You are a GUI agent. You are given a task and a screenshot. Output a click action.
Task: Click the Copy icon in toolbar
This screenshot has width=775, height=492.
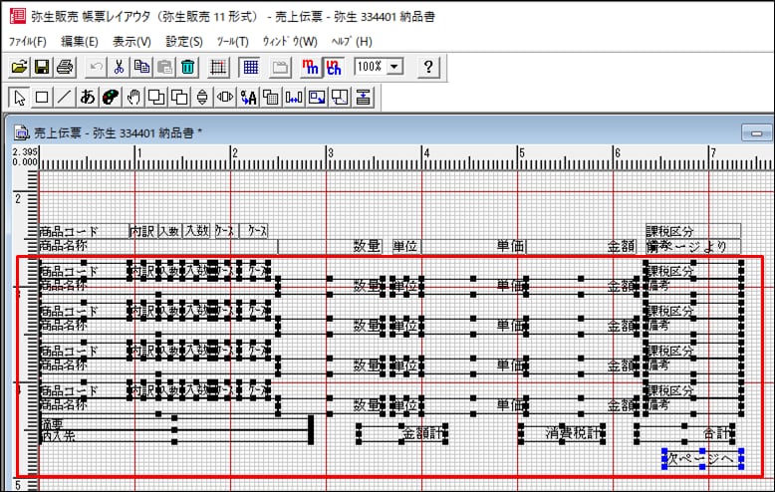coord(141,67)
